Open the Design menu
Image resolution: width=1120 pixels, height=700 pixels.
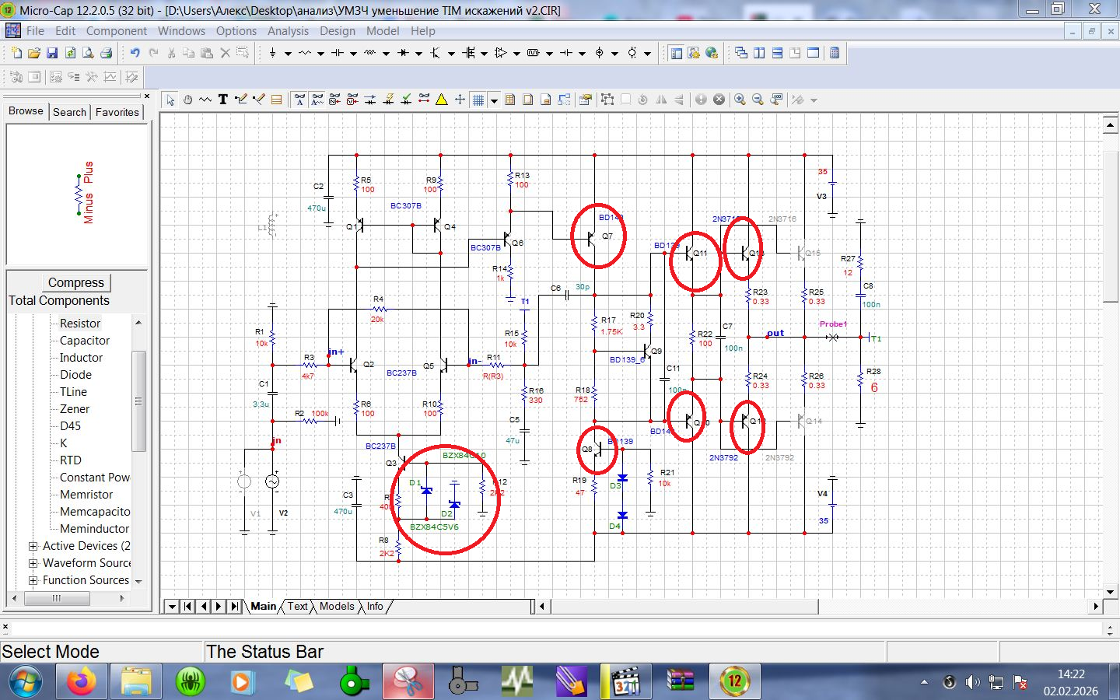338,31
